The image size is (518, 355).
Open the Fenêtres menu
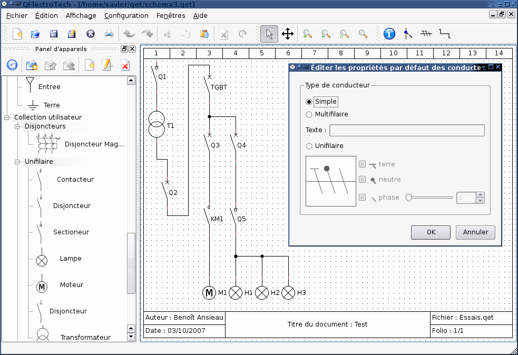(x=171, y=15)
